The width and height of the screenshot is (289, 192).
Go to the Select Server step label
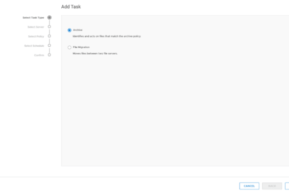pyautogui.click(x=36, y=27)
